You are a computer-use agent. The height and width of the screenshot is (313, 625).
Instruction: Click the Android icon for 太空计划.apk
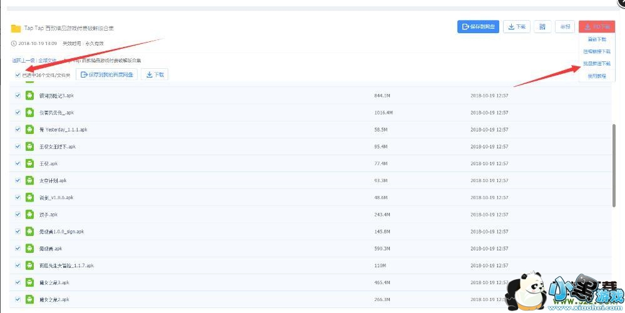tap(29, 181)
